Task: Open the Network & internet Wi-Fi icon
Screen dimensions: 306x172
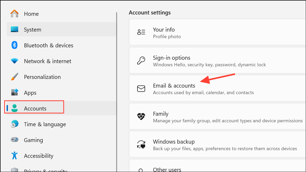Action: point(14,61)
